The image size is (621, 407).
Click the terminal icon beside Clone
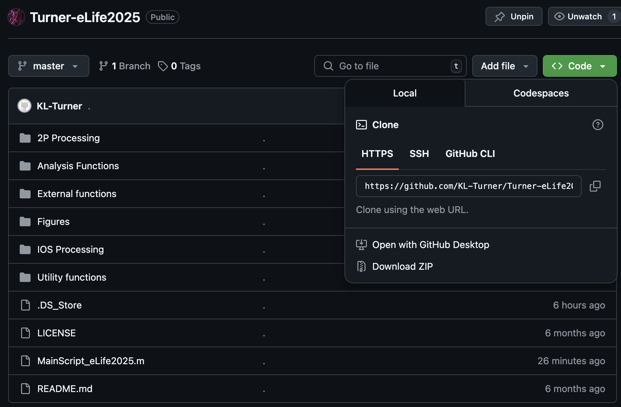[x=361, y=125]
